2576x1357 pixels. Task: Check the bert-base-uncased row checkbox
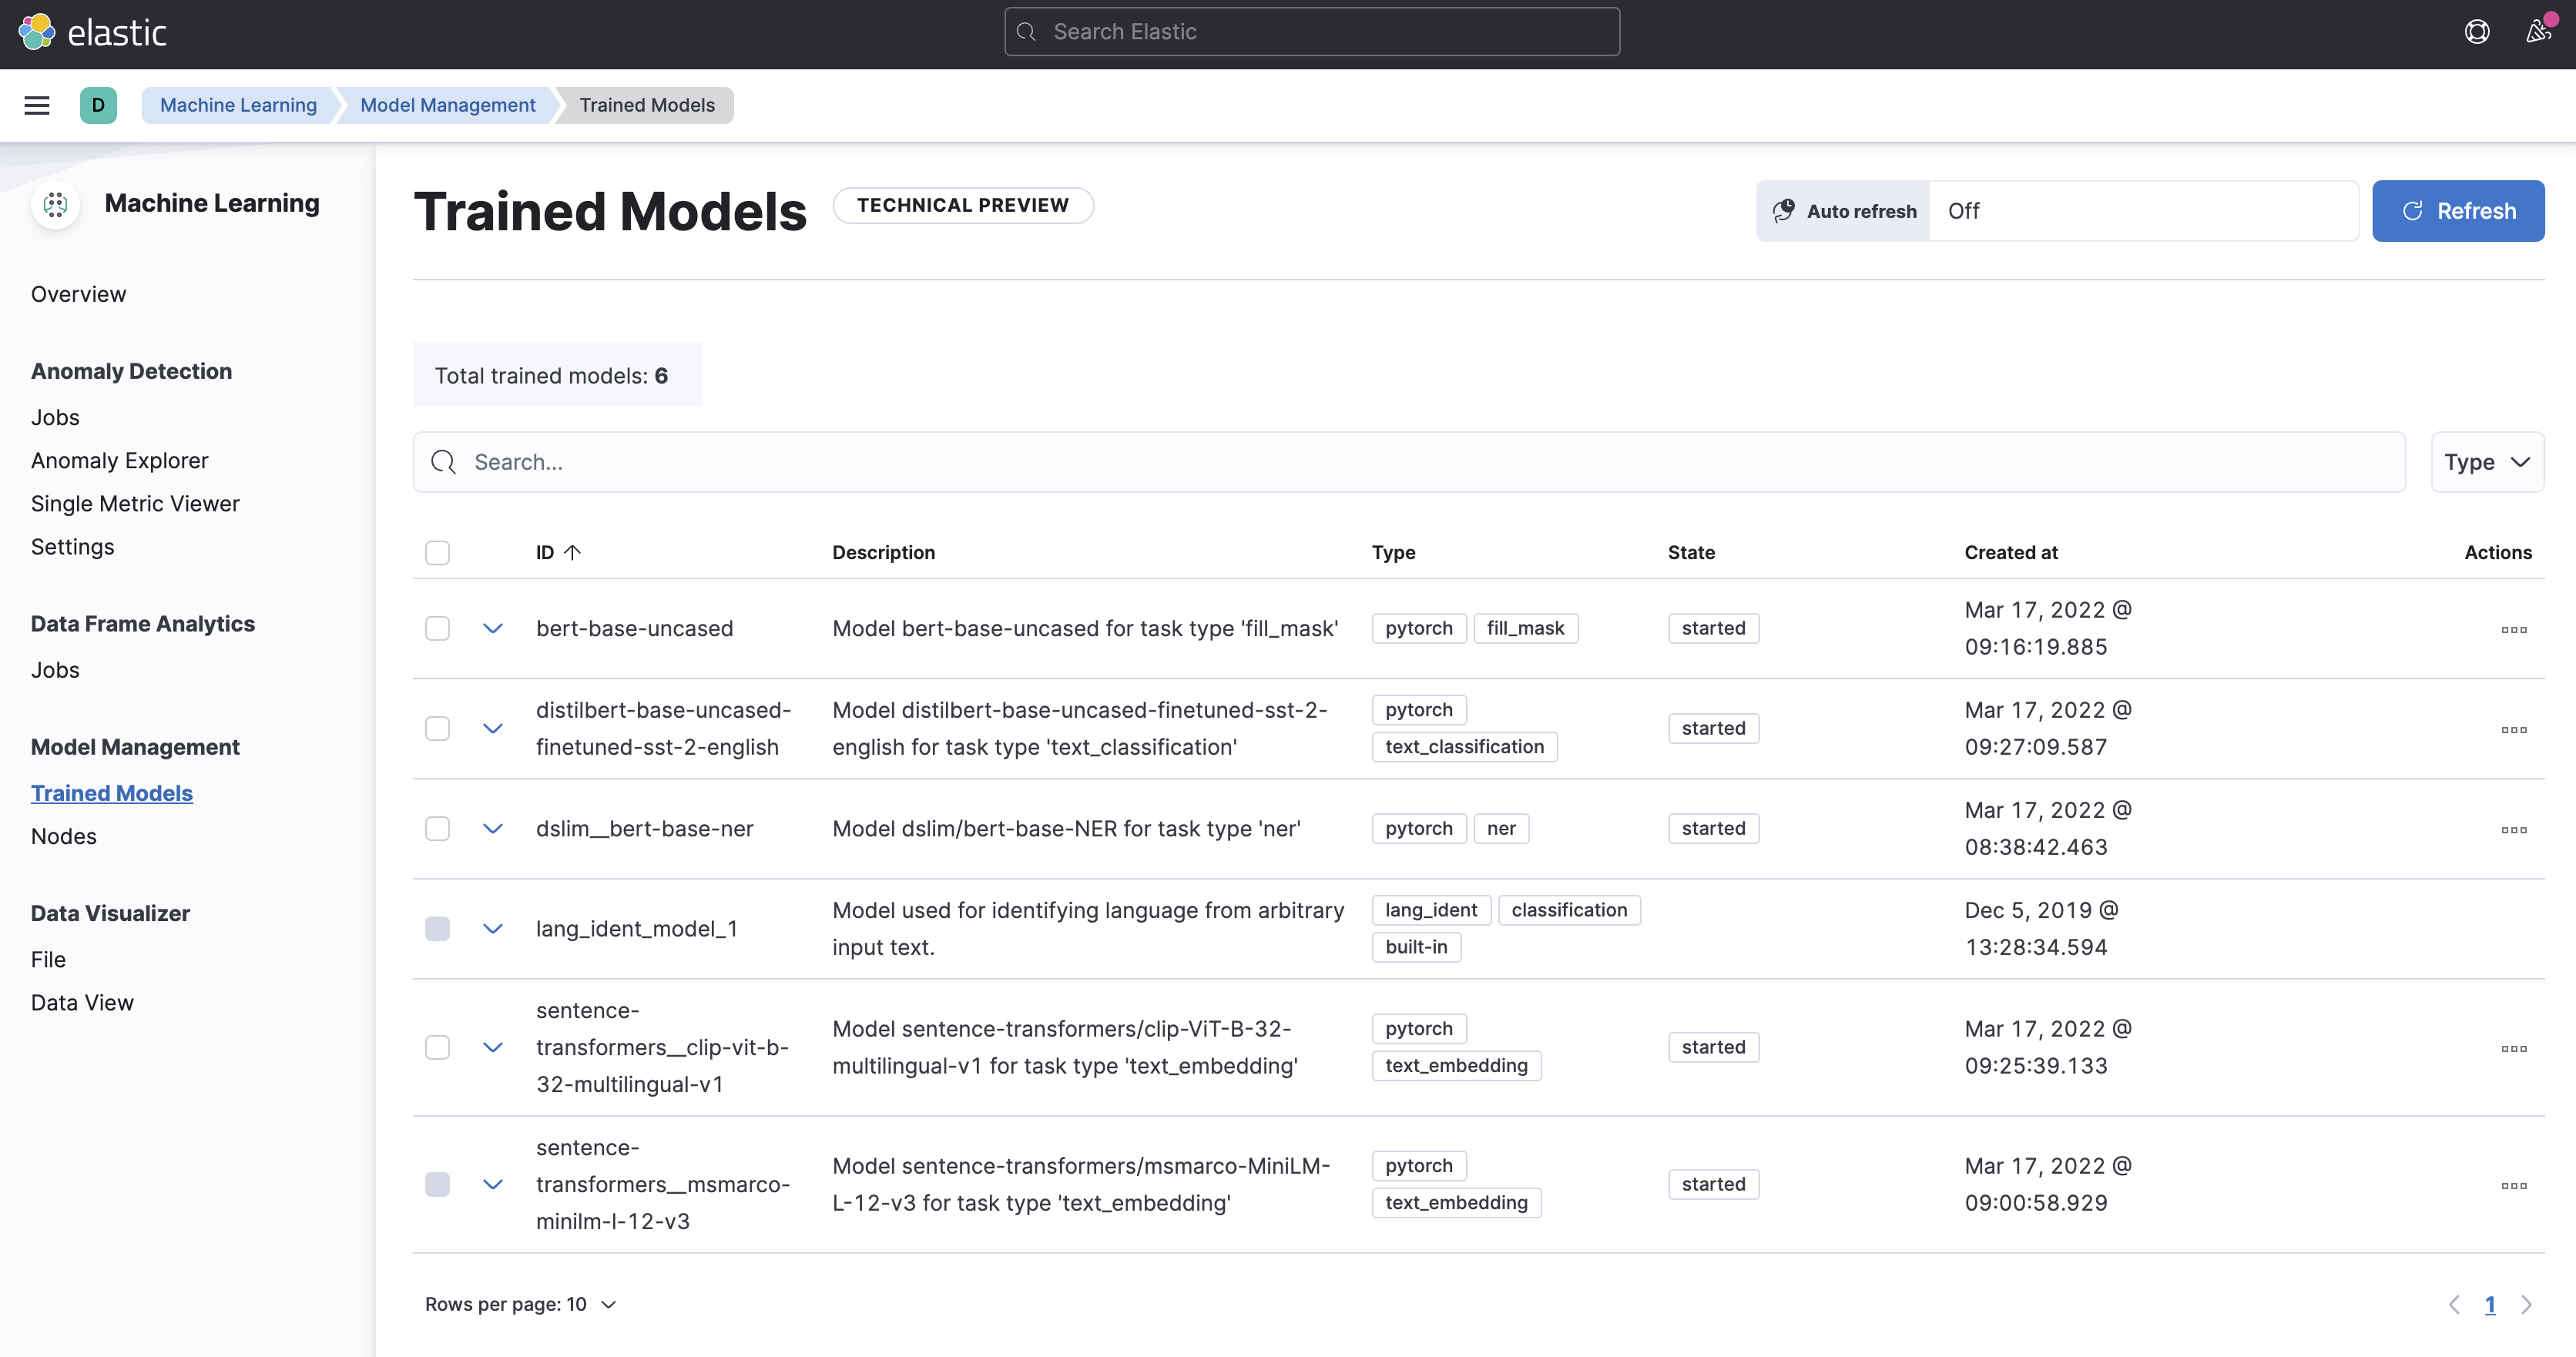coord(437,628)
